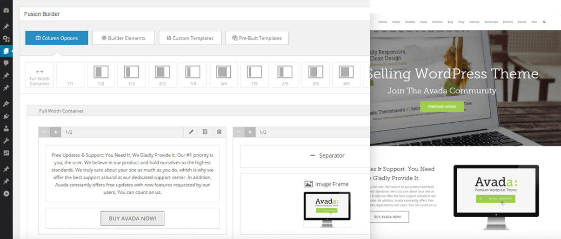Open the Media sidebar icon
Viewport: 561px width, 239px height.
tap(6, 39)
